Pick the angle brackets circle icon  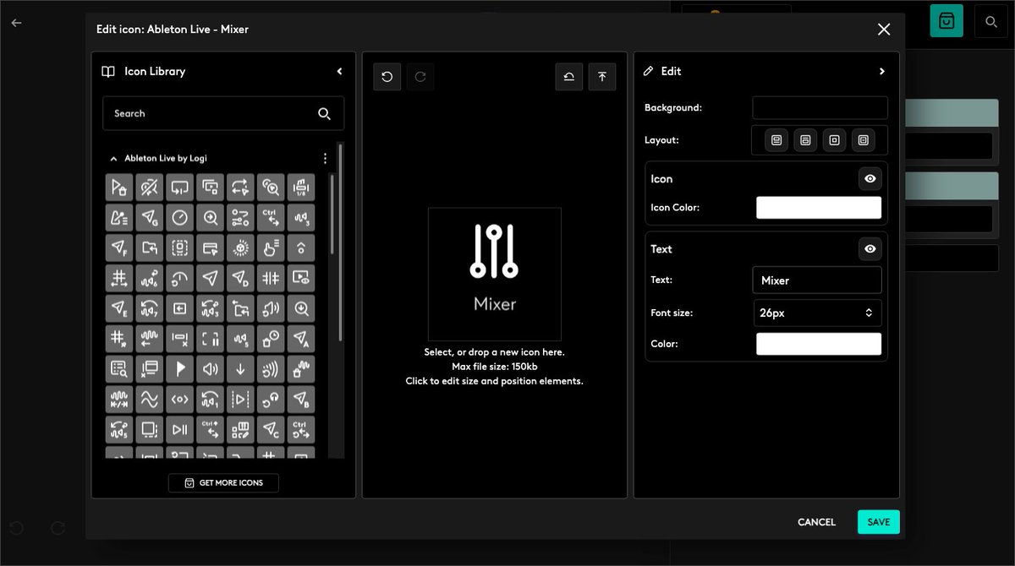pos(179,400)
